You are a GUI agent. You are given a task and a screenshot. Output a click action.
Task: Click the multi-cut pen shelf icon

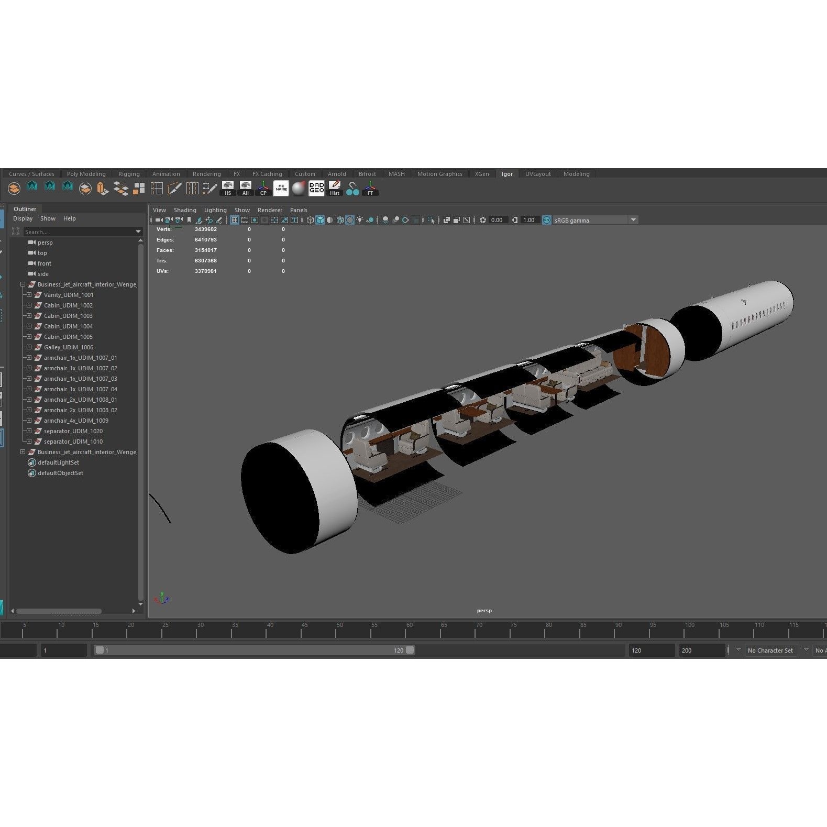click(174, 189)
